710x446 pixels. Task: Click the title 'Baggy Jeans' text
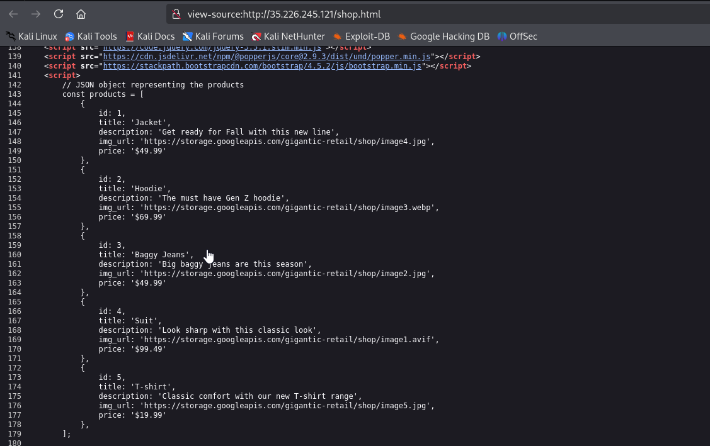160,255
